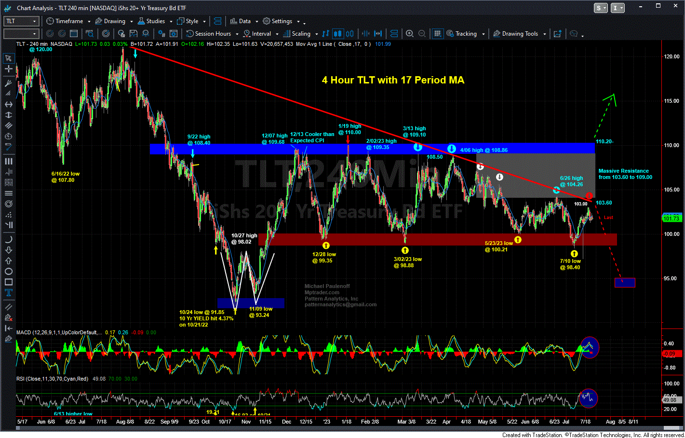The height and width of the screenshot is (438, 685).
Task: Click the remove drawings pen icon
Action: click(8, 317)
